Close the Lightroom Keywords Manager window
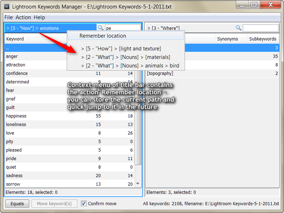This screenshot has height=213, width=284. click(x=271, y=5)
